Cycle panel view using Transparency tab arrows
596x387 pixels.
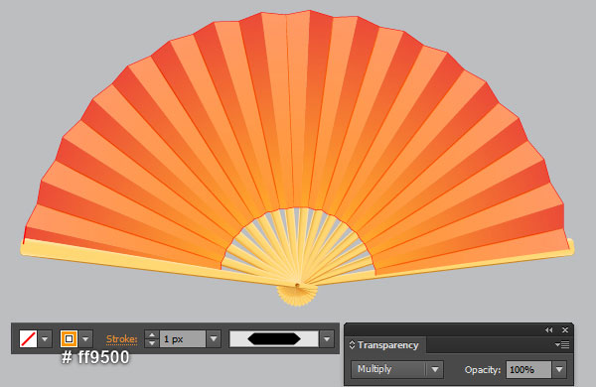click(x=352, y=345)
